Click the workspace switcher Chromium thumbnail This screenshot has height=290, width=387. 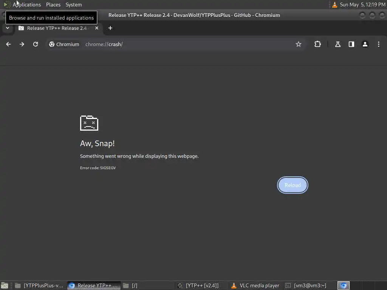[x=343, y=285]
